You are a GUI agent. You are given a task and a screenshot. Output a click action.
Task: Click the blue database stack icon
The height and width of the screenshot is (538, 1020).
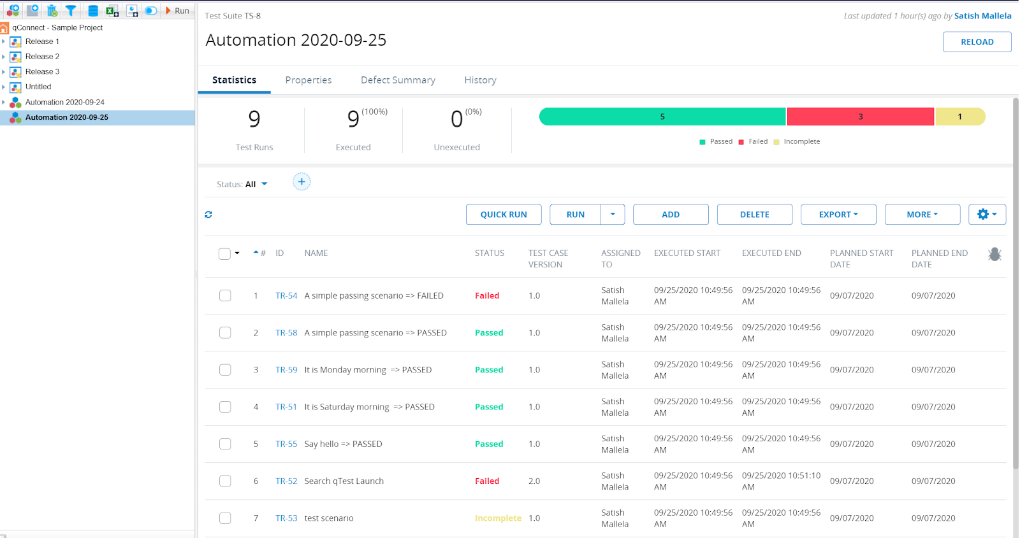(93, 10)
